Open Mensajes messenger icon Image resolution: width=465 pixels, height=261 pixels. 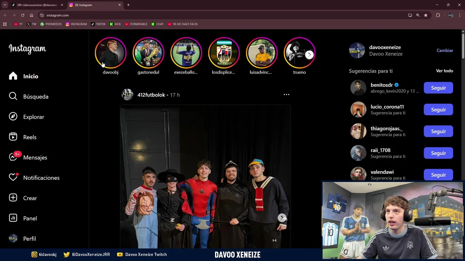[13, 157]
